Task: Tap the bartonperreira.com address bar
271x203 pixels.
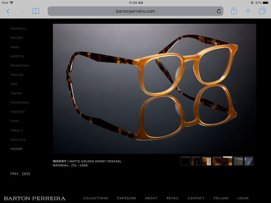Action: click(x=135, y=11)
